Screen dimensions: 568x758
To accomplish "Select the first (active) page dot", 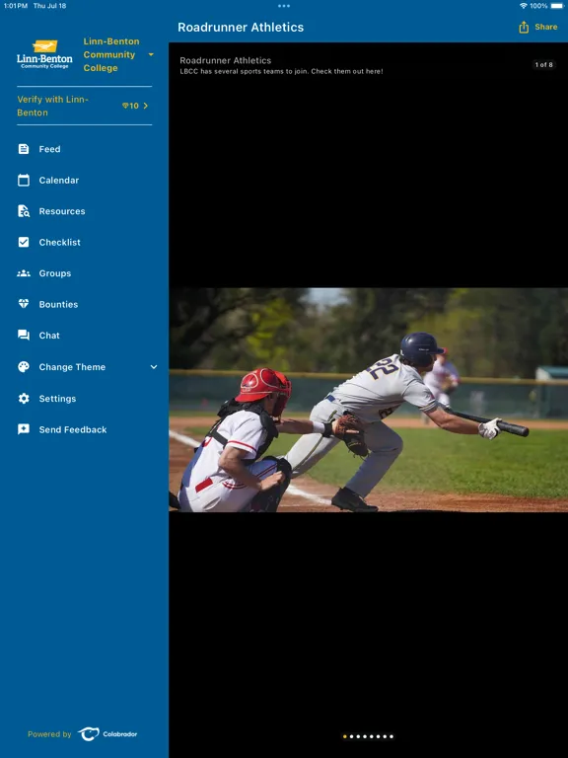I will tap(345, 736).
